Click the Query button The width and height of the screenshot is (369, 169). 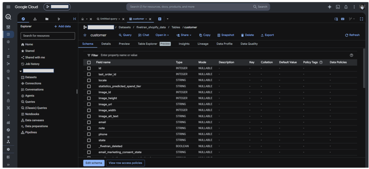[125, 35]
